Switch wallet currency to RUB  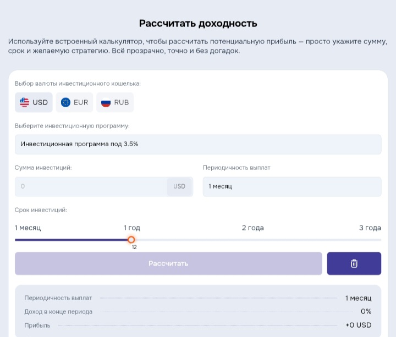point(115,102)
